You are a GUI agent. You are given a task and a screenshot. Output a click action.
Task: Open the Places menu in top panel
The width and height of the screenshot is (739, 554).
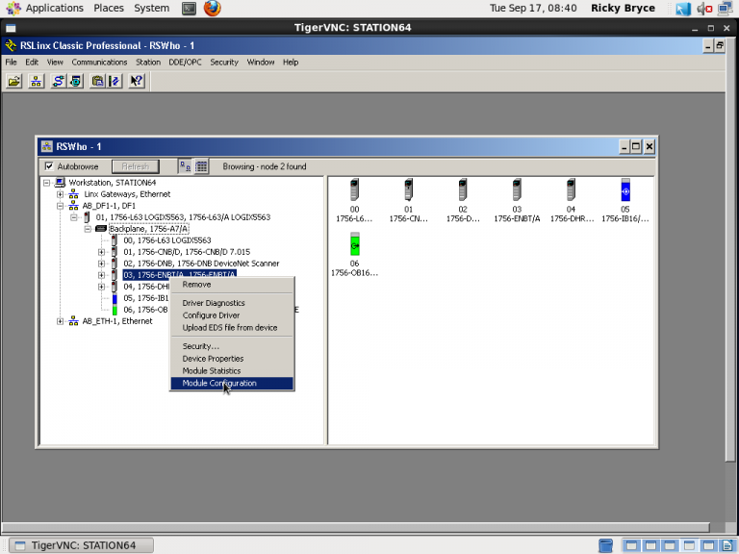tap(109, 8)
